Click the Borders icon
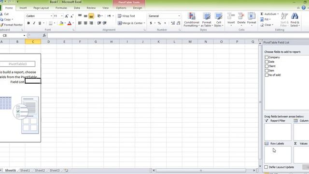Viewport: 309px width, 174px height. (51, 23)
